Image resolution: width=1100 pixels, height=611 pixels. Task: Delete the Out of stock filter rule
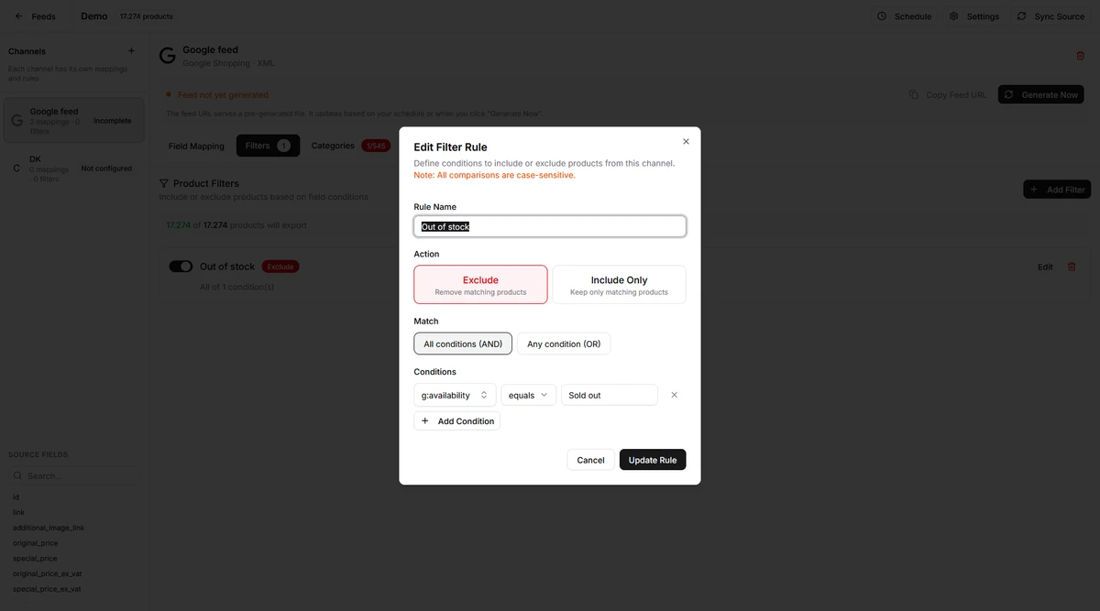(x=1072, y=267)
